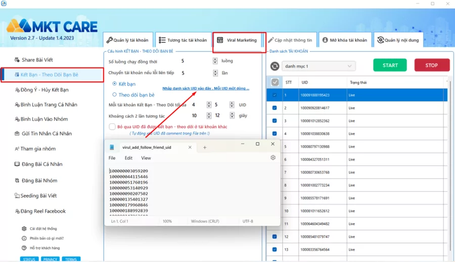Select the Theo dõi bạn bè radio option
The height and width of the screenshot is (262, 455).
(x=114, y=95)
